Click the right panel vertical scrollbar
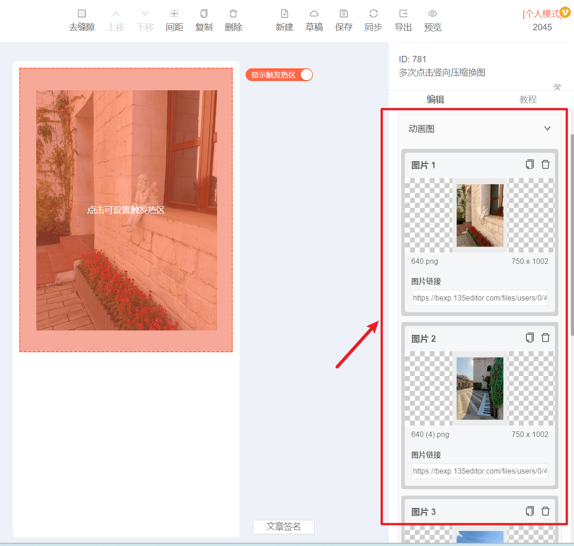Viewport: 574px width, 546px height. click(x=572, y=235)
